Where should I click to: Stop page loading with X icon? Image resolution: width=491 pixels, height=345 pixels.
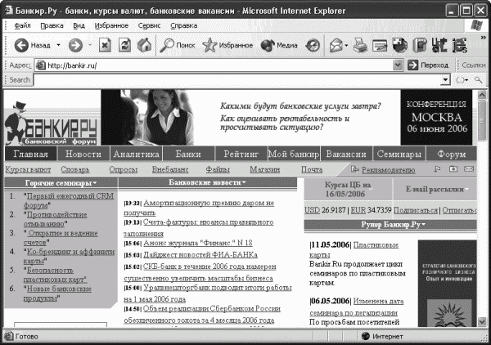pyautogui.click(x=105, y=45)
